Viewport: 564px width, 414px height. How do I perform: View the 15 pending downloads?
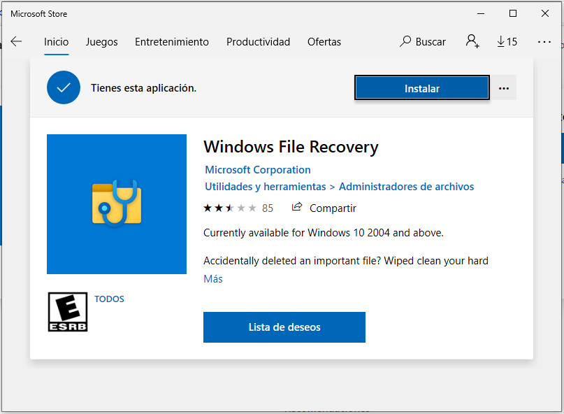pos(507,42)
